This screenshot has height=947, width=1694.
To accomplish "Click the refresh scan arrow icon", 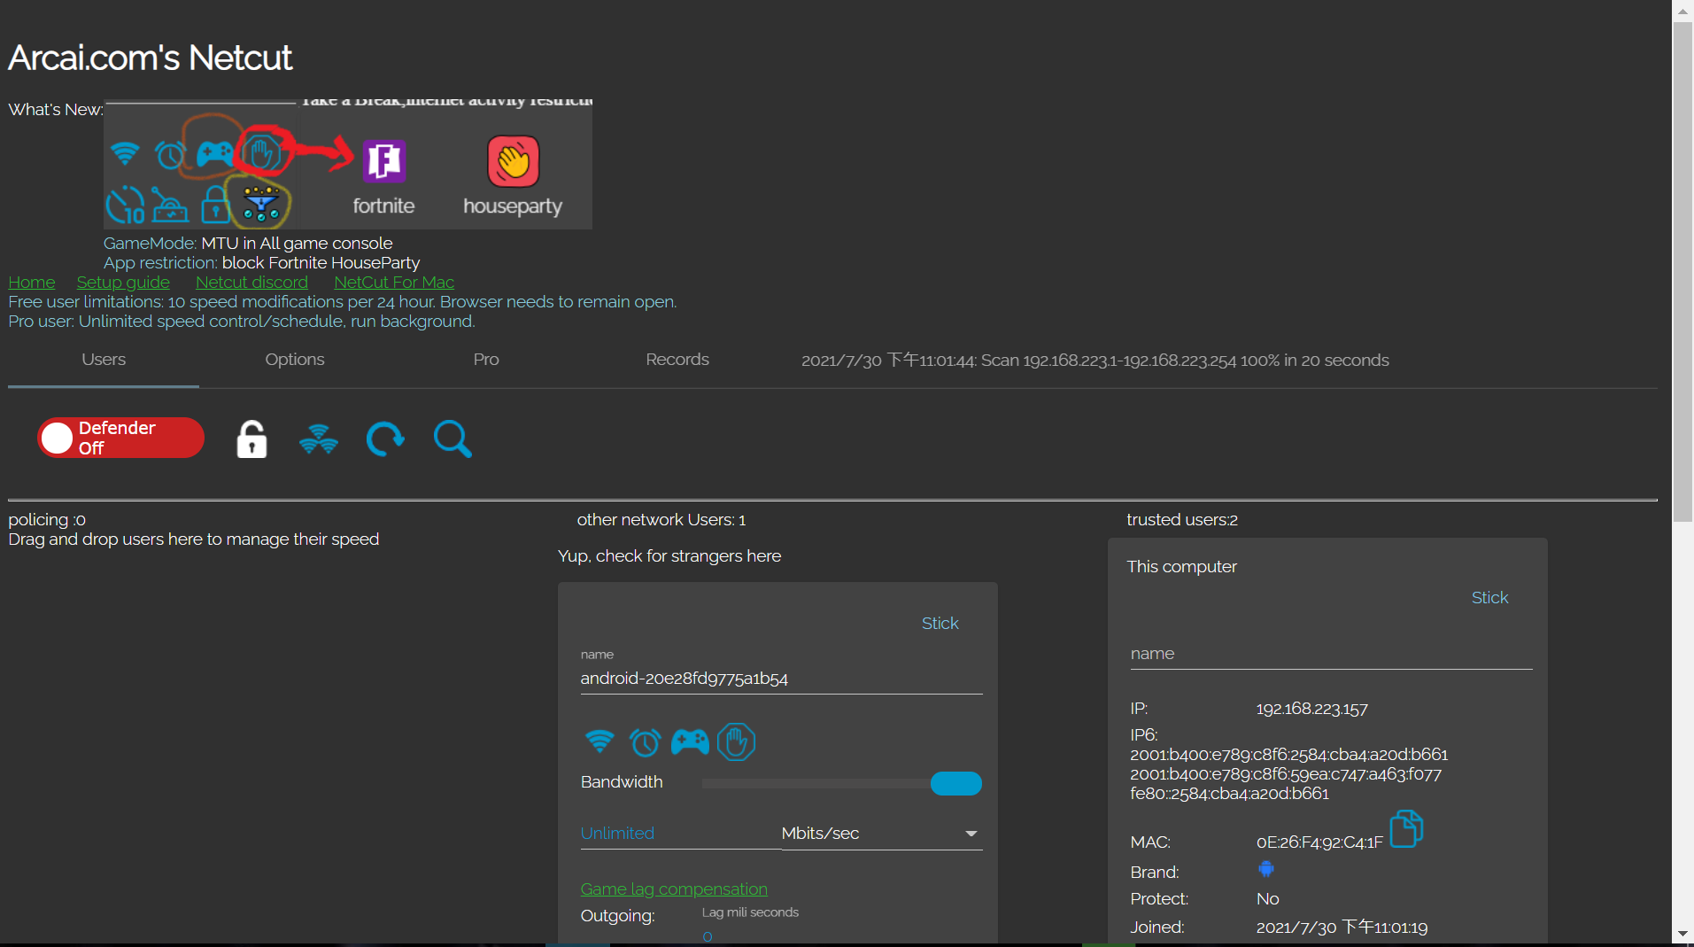I will (x=385, y=439).
